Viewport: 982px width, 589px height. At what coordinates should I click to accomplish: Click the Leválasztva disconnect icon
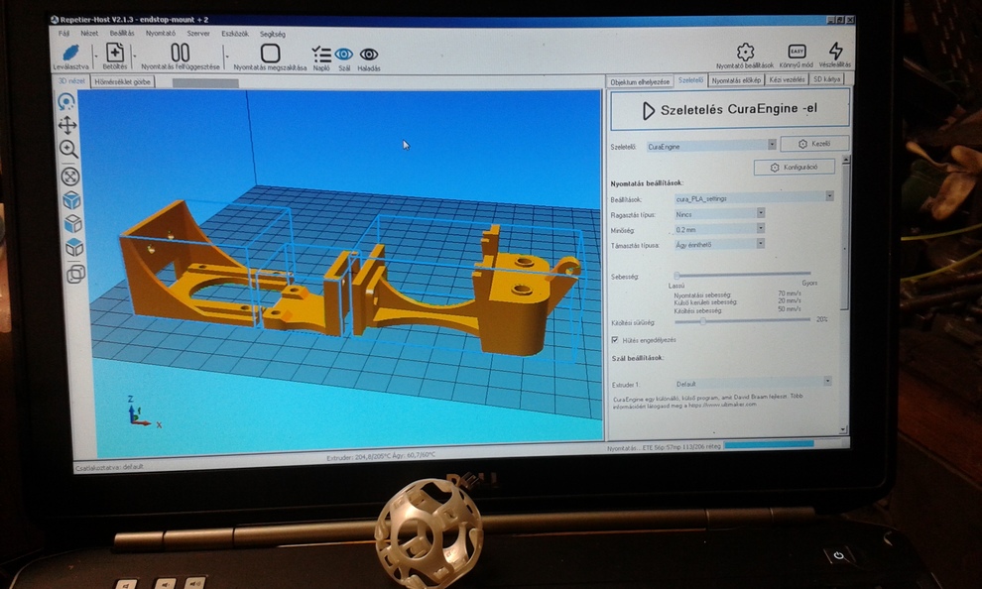point(71,53)
